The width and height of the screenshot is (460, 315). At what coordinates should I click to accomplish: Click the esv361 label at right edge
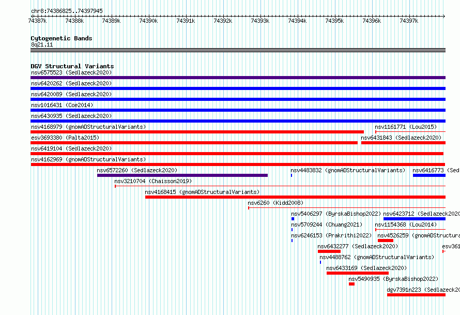(x=451, y=246)
